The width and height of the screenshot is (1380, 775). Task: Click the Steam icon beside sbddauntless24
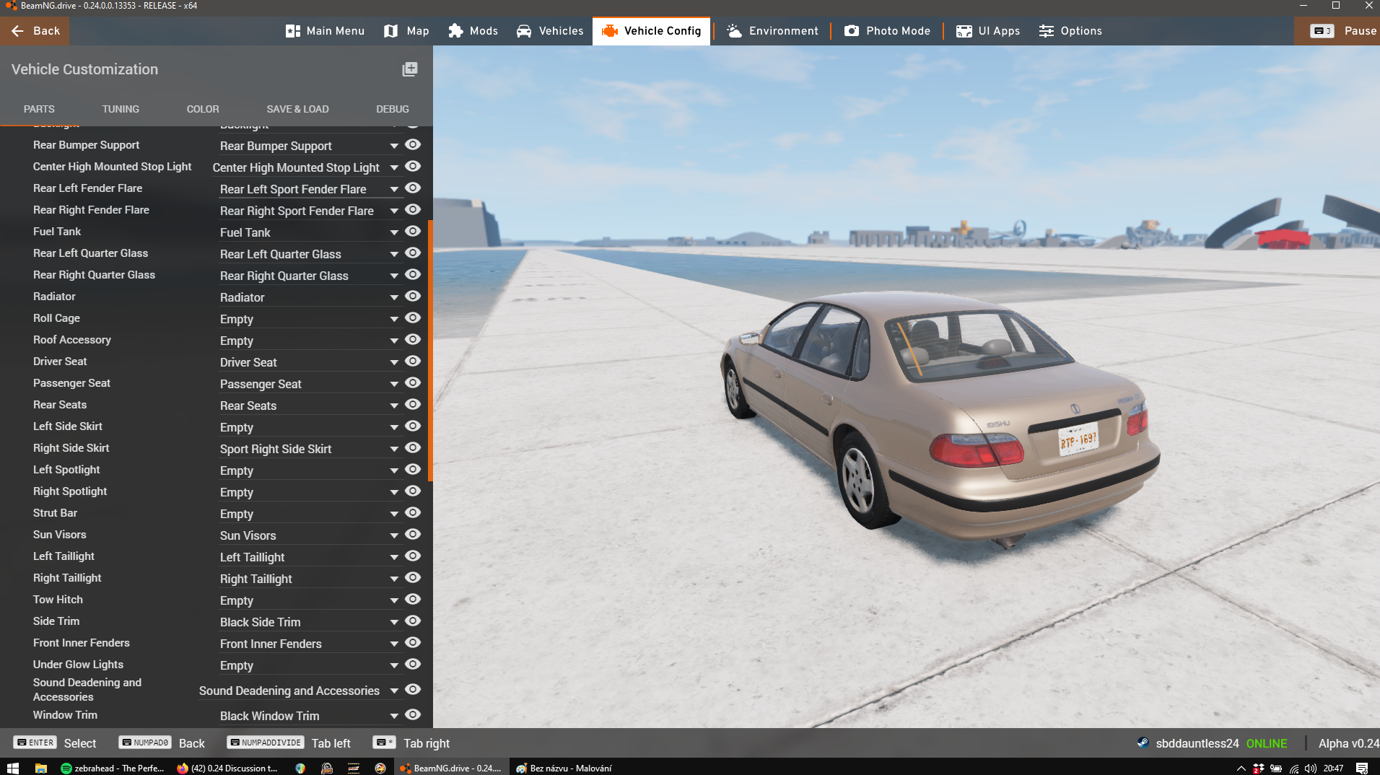click(x=1143, y=743)
